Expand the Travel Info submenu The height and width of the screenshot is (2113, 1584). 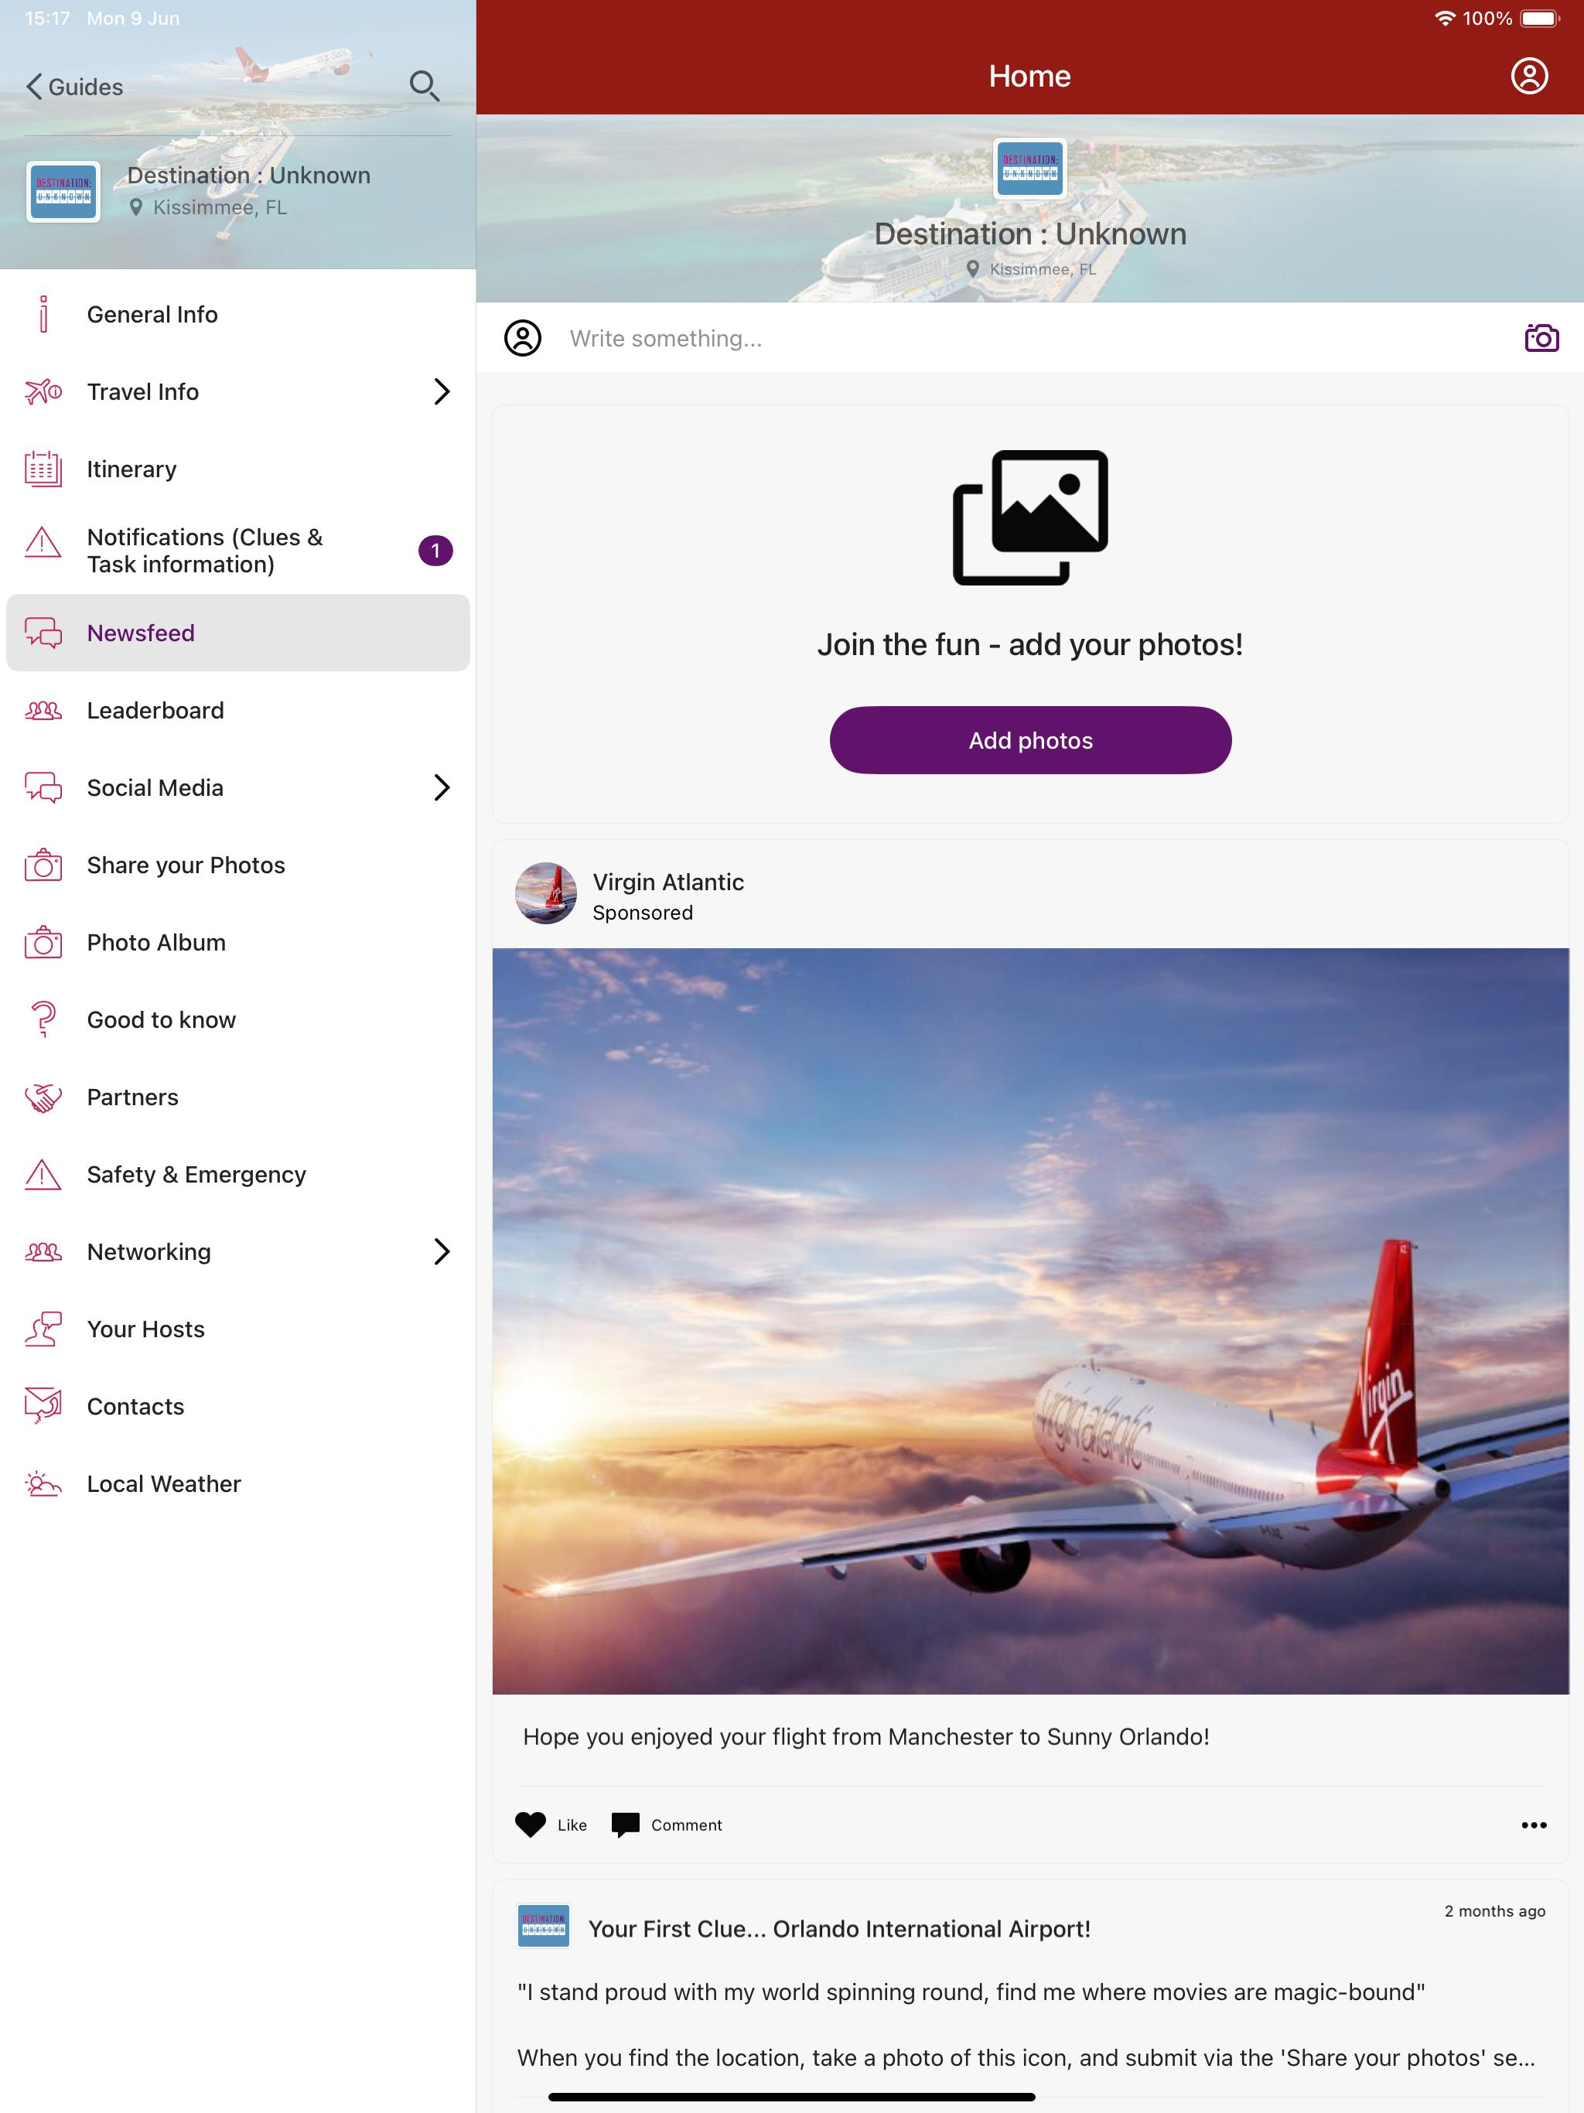click(x=442, y=391)
